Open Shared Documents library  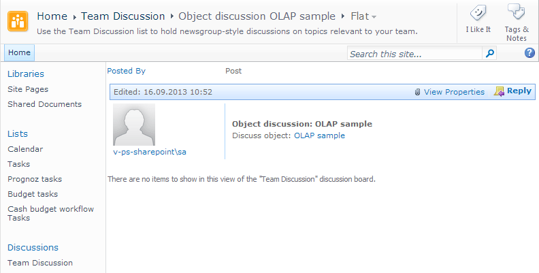pyautogui.click(x=44, y=104)
